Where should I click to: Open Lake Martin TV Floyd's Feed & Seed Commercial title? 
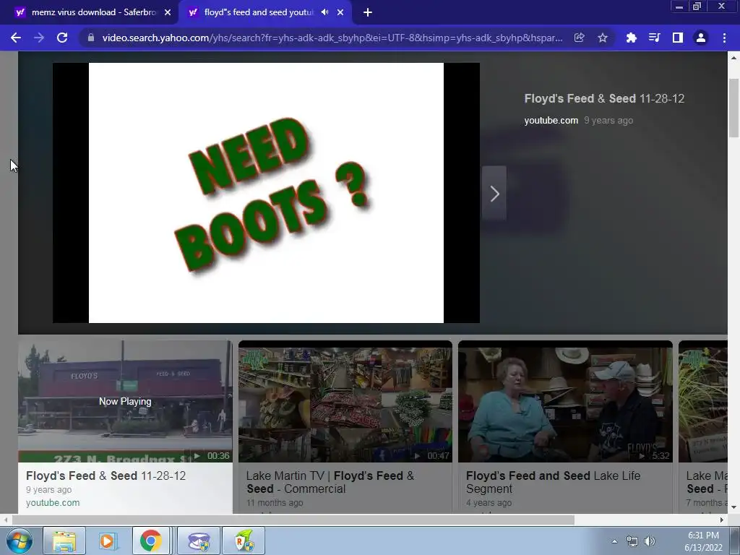coord(330,482)
